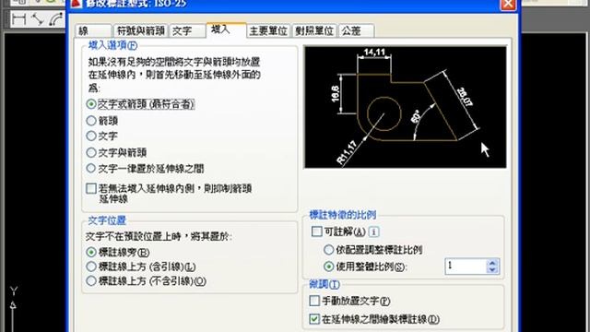The width and height of the screenshot is (590, 332).
Task: Open the 主要單位 tab
Action: [268, 30]
